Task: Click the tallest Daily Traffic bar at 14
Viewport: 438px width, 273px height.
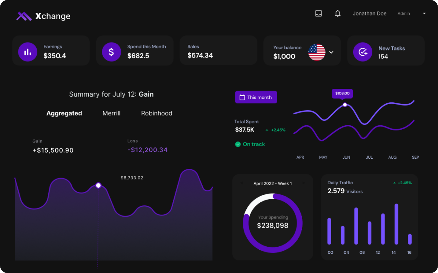Action: (x=396, y=224)
